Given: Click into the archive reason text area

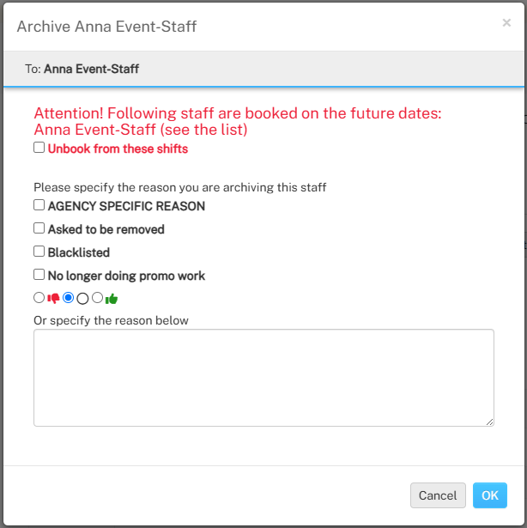Looking at the screenshot, I should pos(263,377).
